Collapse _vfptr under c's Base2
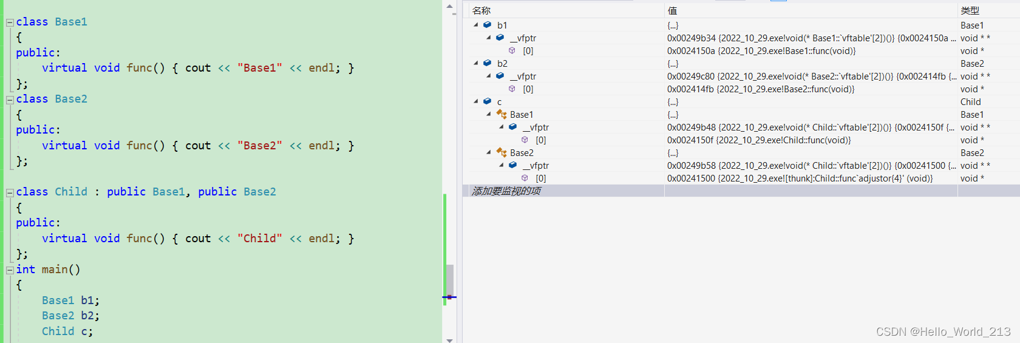The height and width of the screenshot is (343, 1020). [501, 165]
